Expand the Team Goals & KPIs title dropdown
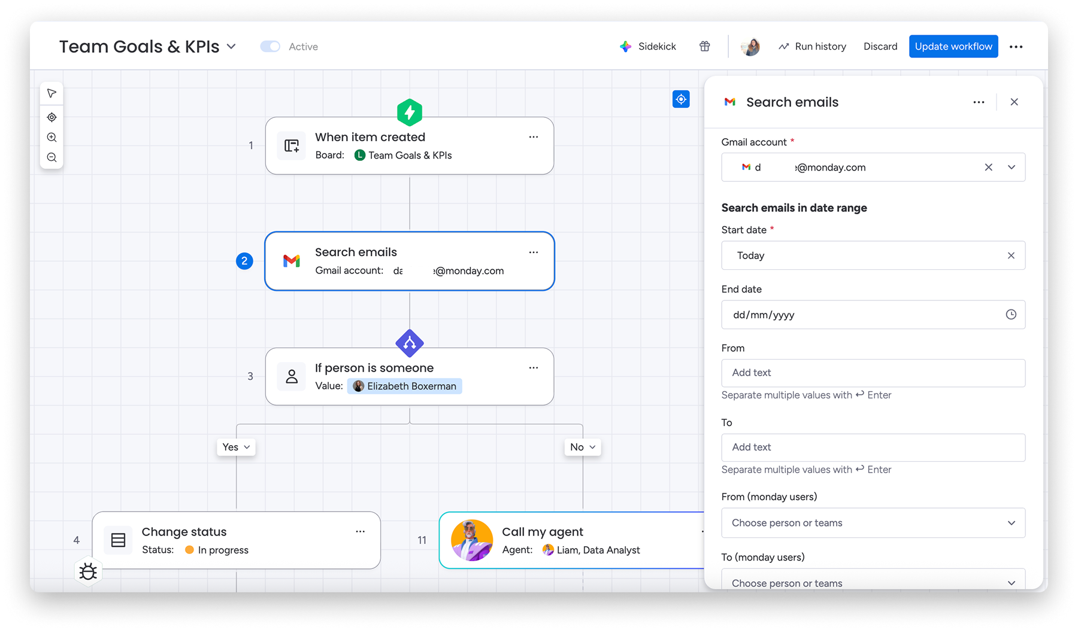The width and height of the screenshot is (1078, 630). tap(232, 47)
